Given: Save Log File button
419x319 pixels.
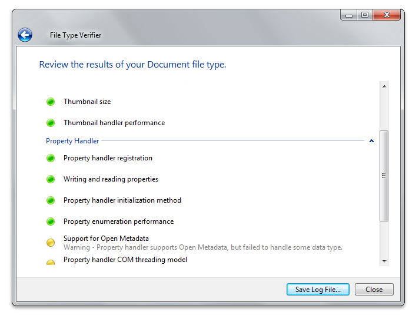Looking at the screenshot, I should pyautogui.click(x=318, y=290).
